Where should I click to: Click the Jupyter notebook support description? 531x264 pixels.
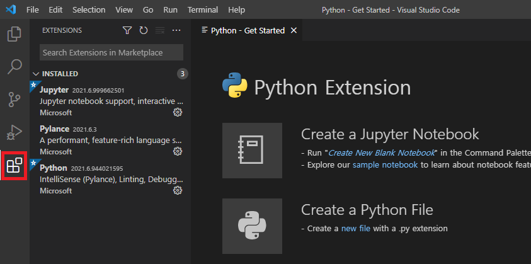[x=111, y=101]
